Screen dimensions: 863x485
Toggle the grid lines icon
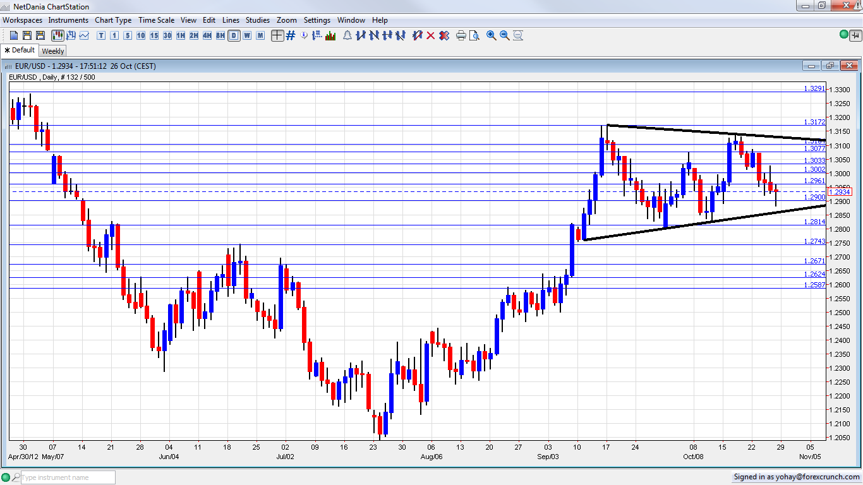click(291, 35)
